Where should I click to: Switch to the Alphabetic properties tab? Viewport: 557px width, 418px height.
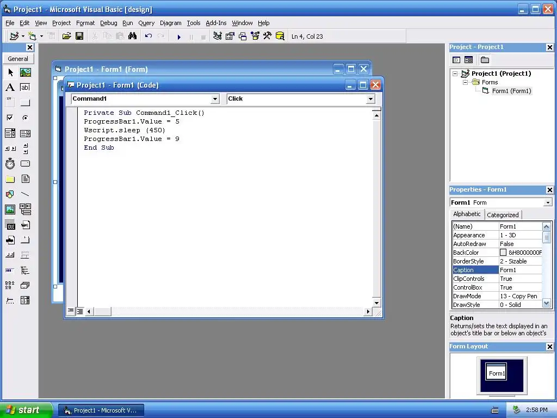point(467,214)
